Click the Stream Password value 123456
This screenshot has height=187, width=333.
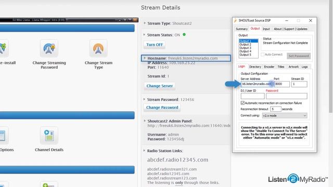click(x=187, y=99)
